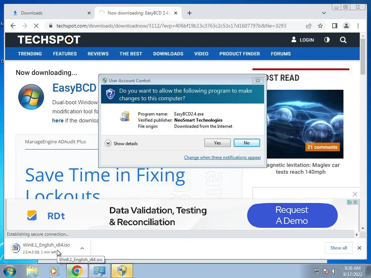
Task: Close the Now downloading EasyBCD tab
Action: coord(176,13)
